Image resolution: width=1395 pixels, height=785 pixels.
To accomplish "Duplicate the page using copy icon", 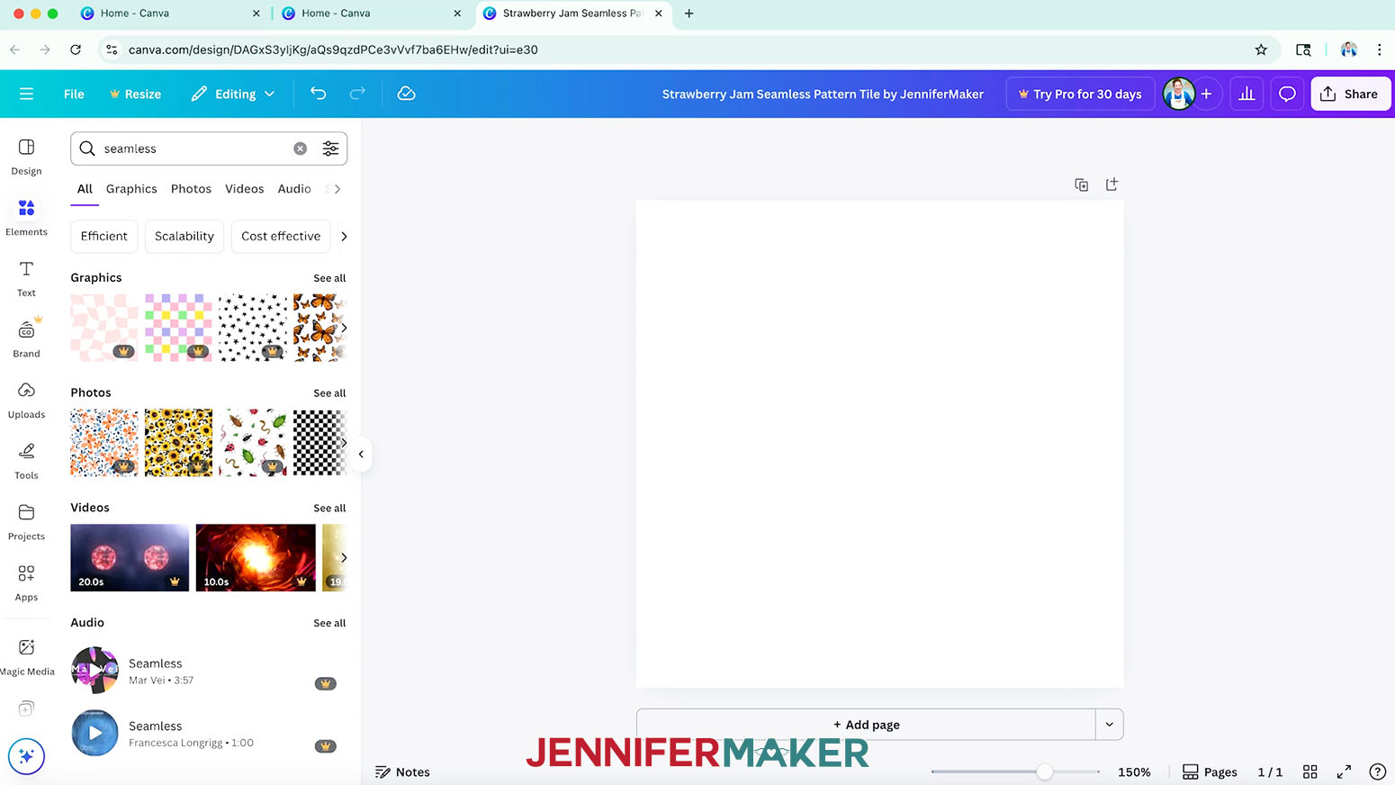I will 1082,185.
